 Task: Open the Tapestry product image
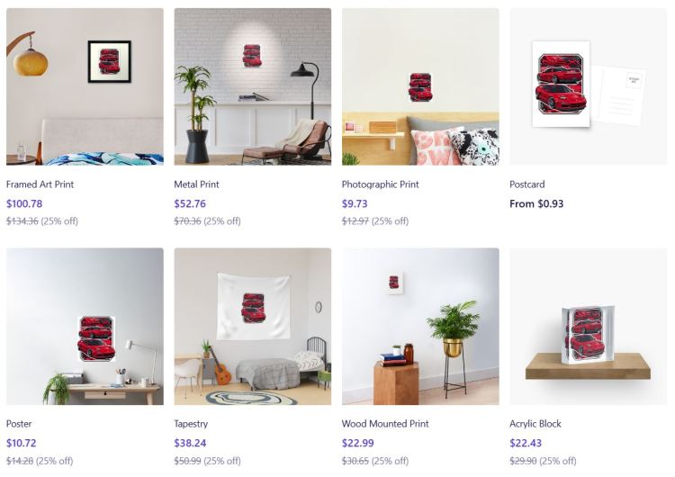coord(253,327)
